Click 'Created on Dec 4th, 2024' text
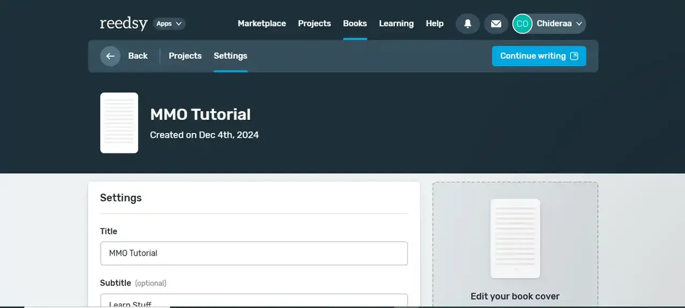This screenshot has height=308, width=685. [204, 135]
